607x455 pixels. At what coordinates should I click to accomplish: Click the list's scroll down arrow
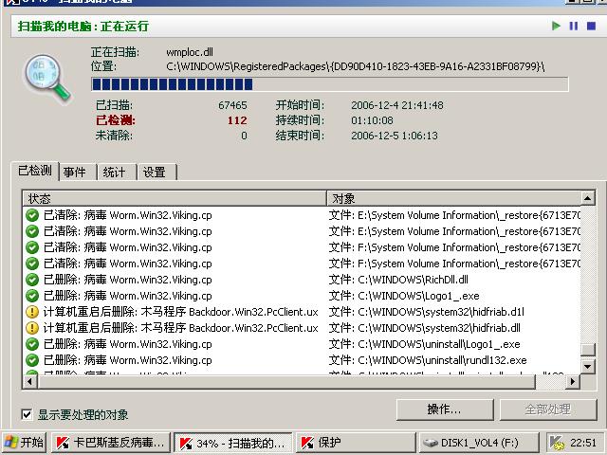[588, 366]
